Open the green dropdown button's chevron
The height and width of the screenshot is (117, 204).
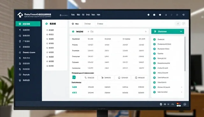tap(181, 31)
